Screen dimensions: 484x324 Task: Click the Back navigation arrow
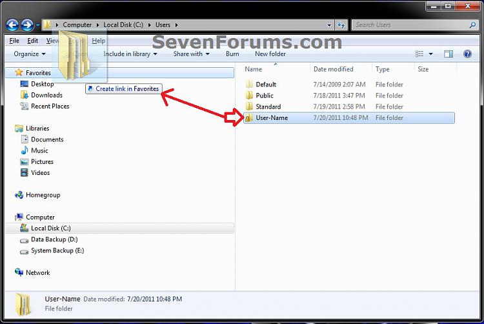coord(12,25)
